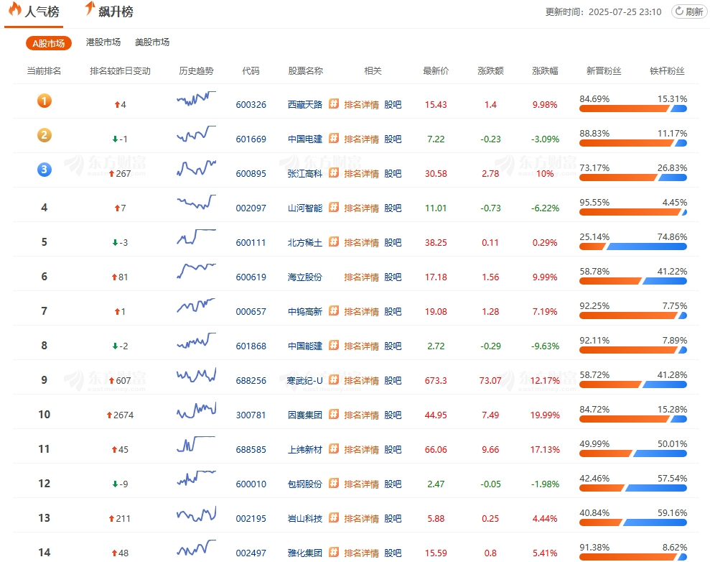Image resolution: width=710 pixels, height=562 pixels.
Task: Click the hashtag icon beside 北方稀土
Action: [x=334, y=242]
